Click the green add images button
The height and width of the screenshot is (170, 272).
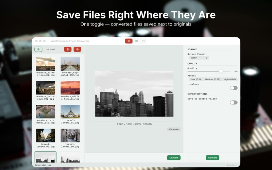pos(38,49)
